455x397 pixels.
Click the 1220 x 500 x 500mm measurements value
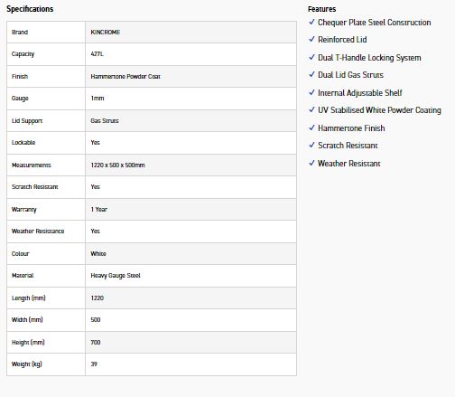(x=117, y=165)
